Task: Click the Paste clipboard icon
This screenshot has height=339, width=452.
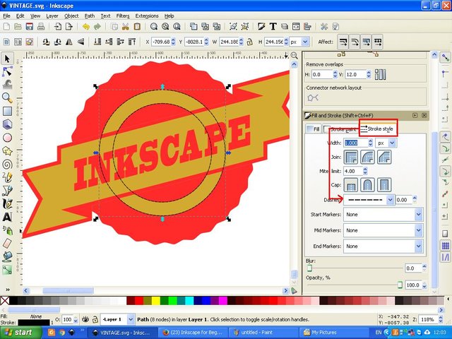Action: [137, 27]
